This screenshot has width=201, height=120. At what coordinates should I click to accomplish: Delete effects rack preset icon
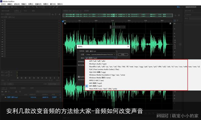click(x=56, y=14)
